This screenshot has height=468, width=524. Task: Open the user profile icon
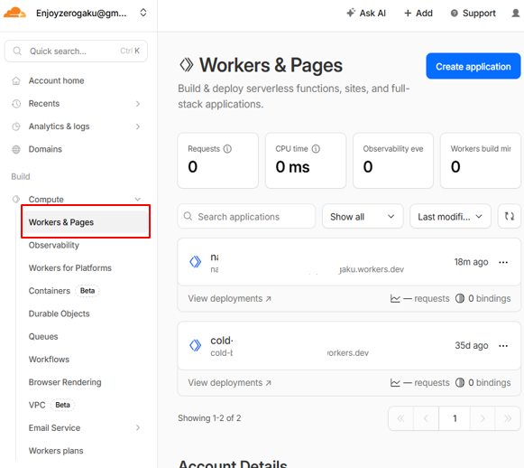(516, 13)
